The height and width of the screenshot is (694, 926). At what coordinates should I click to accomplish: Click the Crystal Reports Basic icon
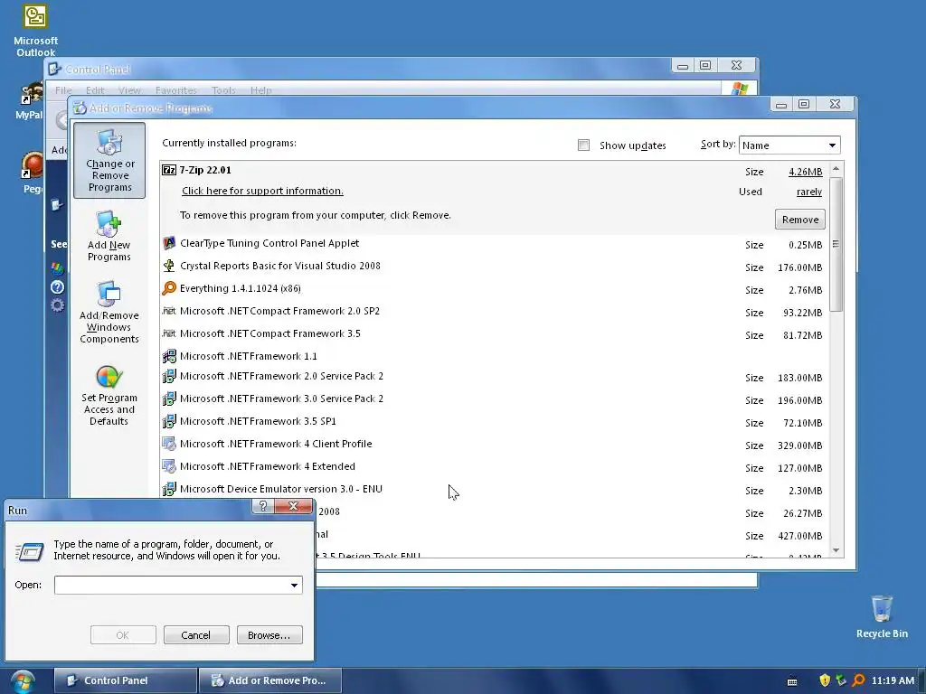pyautogui.click(x=169, y=266)
